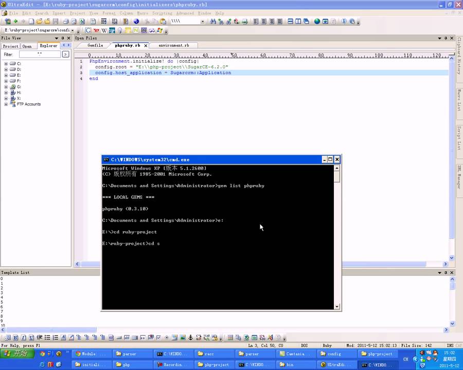This screenshot has height=370, width=463.
Task: Expand the F: drive node
Action: coord(6,81)
